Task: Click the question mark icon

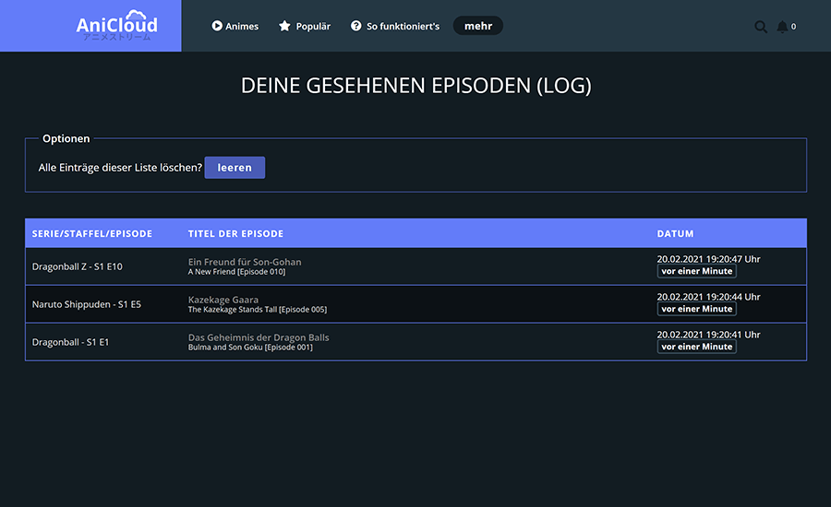Action: [356, 26]
